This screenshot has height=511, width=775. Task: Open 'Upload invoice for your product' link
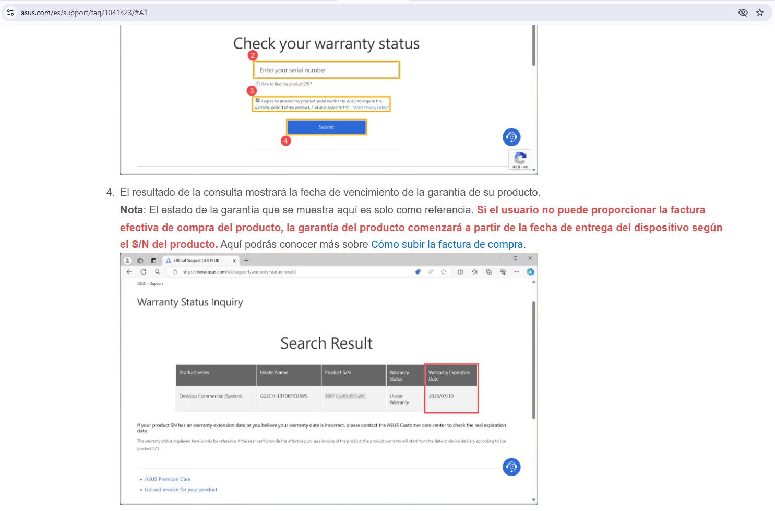tap(181, 490)
